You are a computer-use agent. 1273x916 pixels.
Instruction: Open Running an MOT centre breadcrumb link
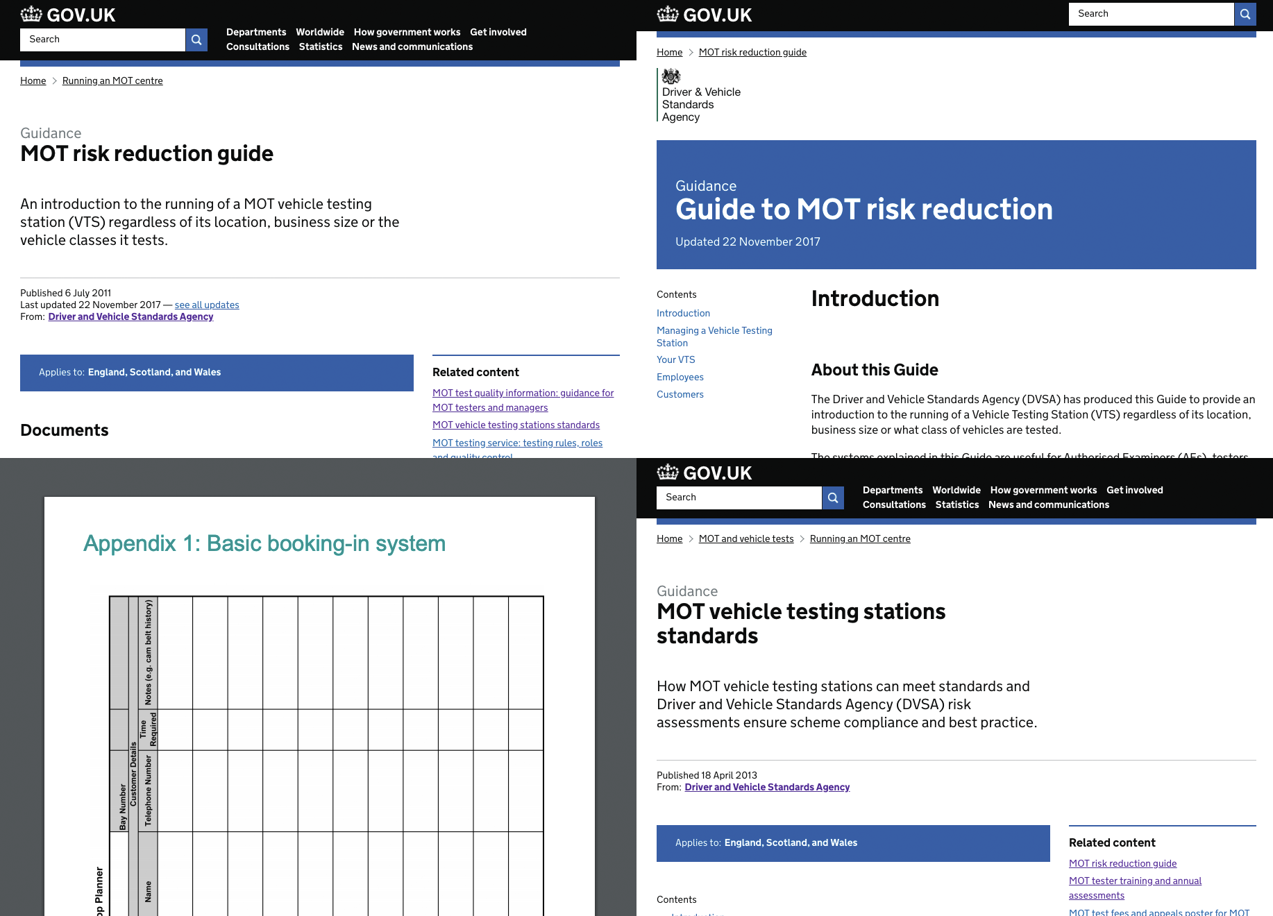click(x=112, y=80)
